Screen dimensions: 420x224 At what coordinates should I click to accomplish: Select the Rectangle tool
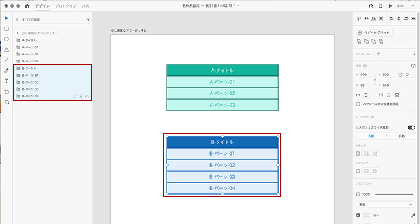click(7, 28)
